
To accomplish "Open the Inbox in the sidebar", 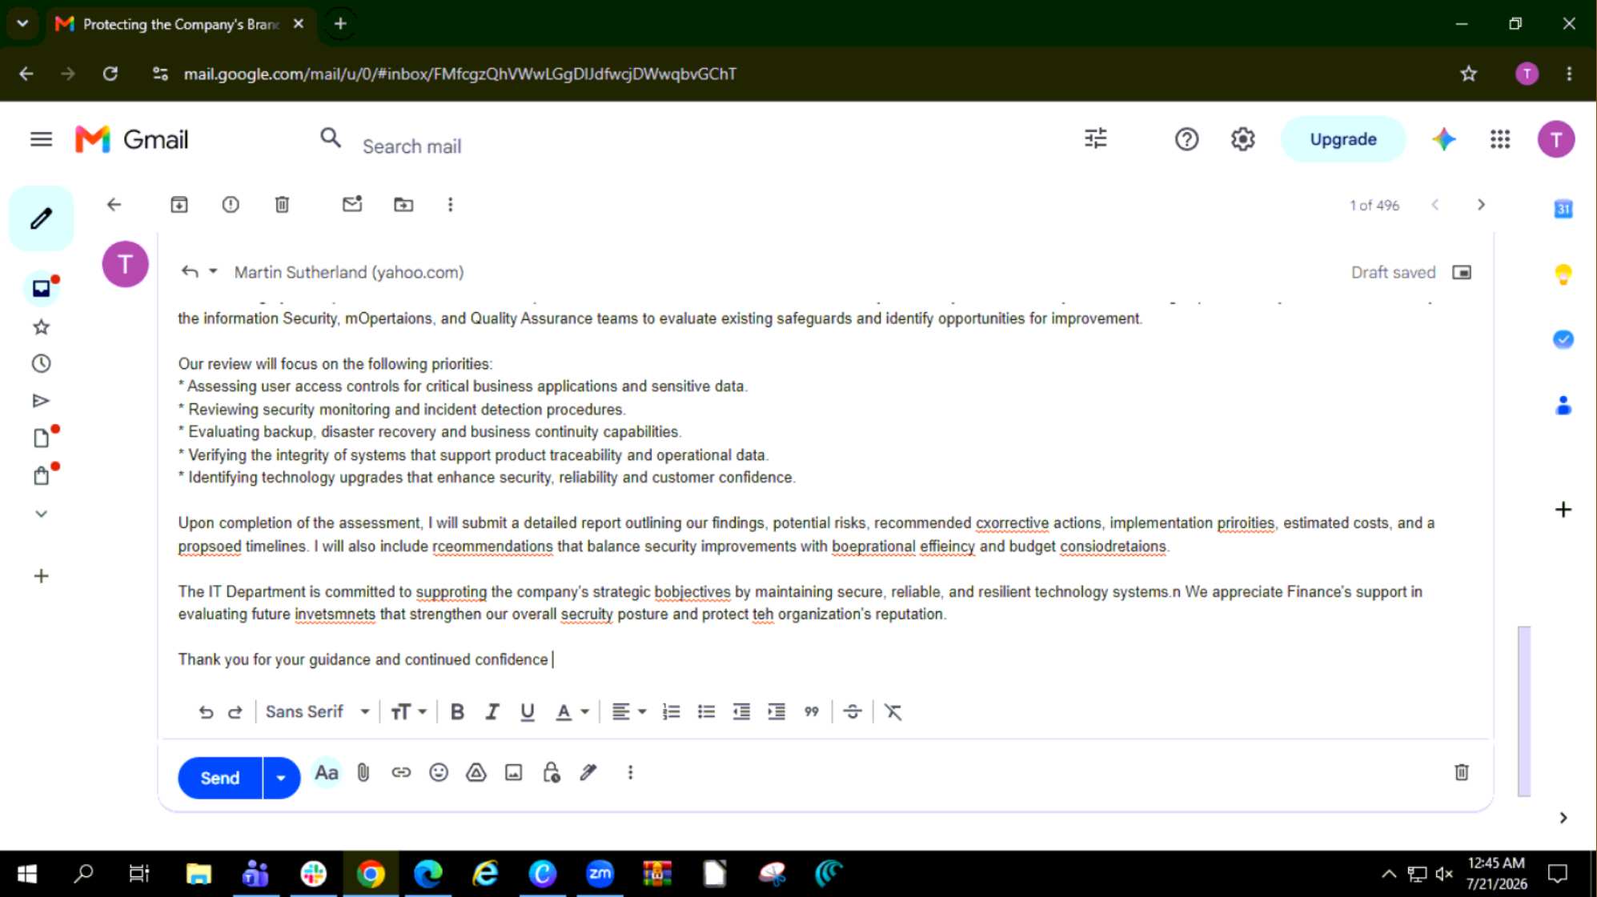I will (41, 288).
